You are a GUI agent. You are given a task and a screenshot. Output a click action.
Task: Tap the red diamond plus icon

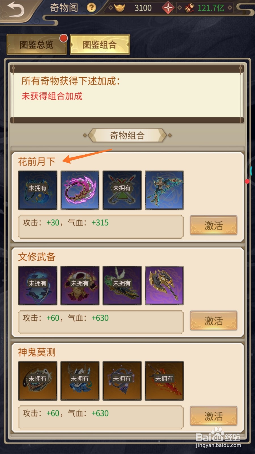click(x=168, y=8)
